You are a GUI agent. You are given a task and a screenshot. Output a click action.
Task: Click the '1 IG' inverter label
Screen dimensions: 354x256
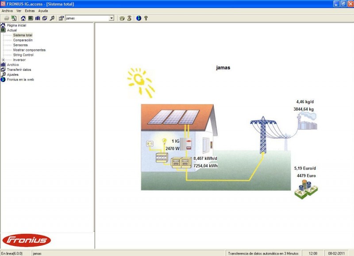coord(175,141)
